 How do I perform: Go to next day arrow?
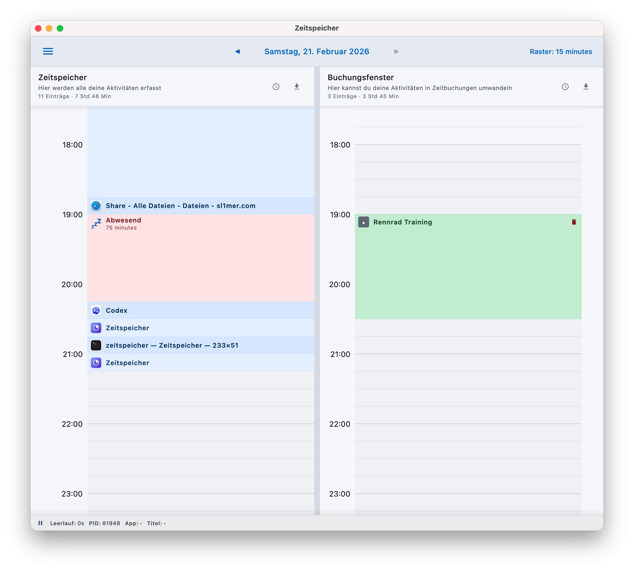tap(396, 52)
